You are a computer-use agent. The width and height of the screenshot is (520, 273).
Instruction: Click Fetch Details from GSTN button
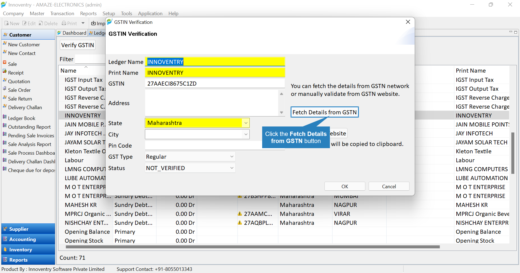[324, 112]
